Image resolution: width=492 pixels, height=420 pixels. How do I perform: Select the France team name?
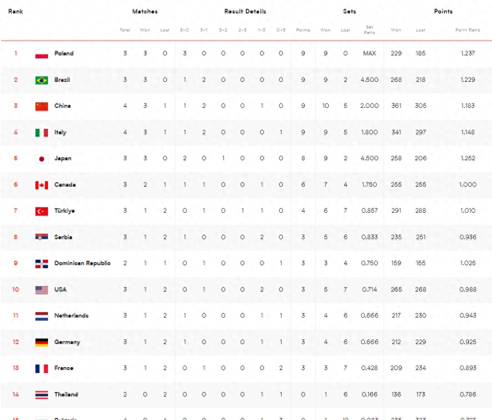(x=64, y=368)
